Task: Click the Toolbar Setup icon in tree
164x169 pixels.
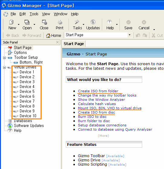Action: (x=10, y=58)
